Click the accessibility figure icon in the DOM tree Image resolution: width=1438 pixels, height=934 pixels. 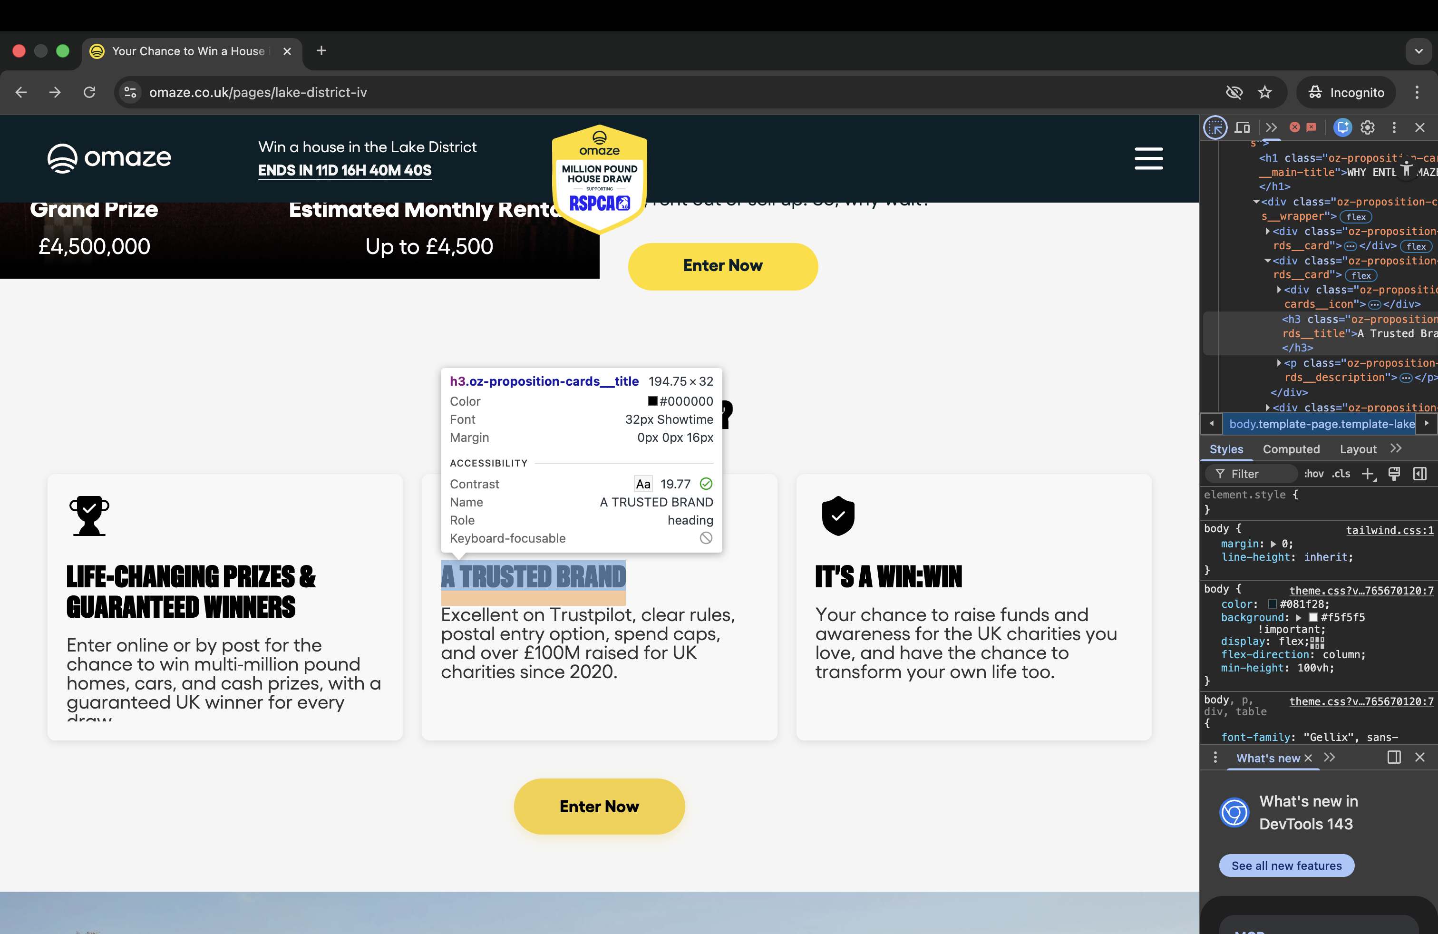(1407, 168)
